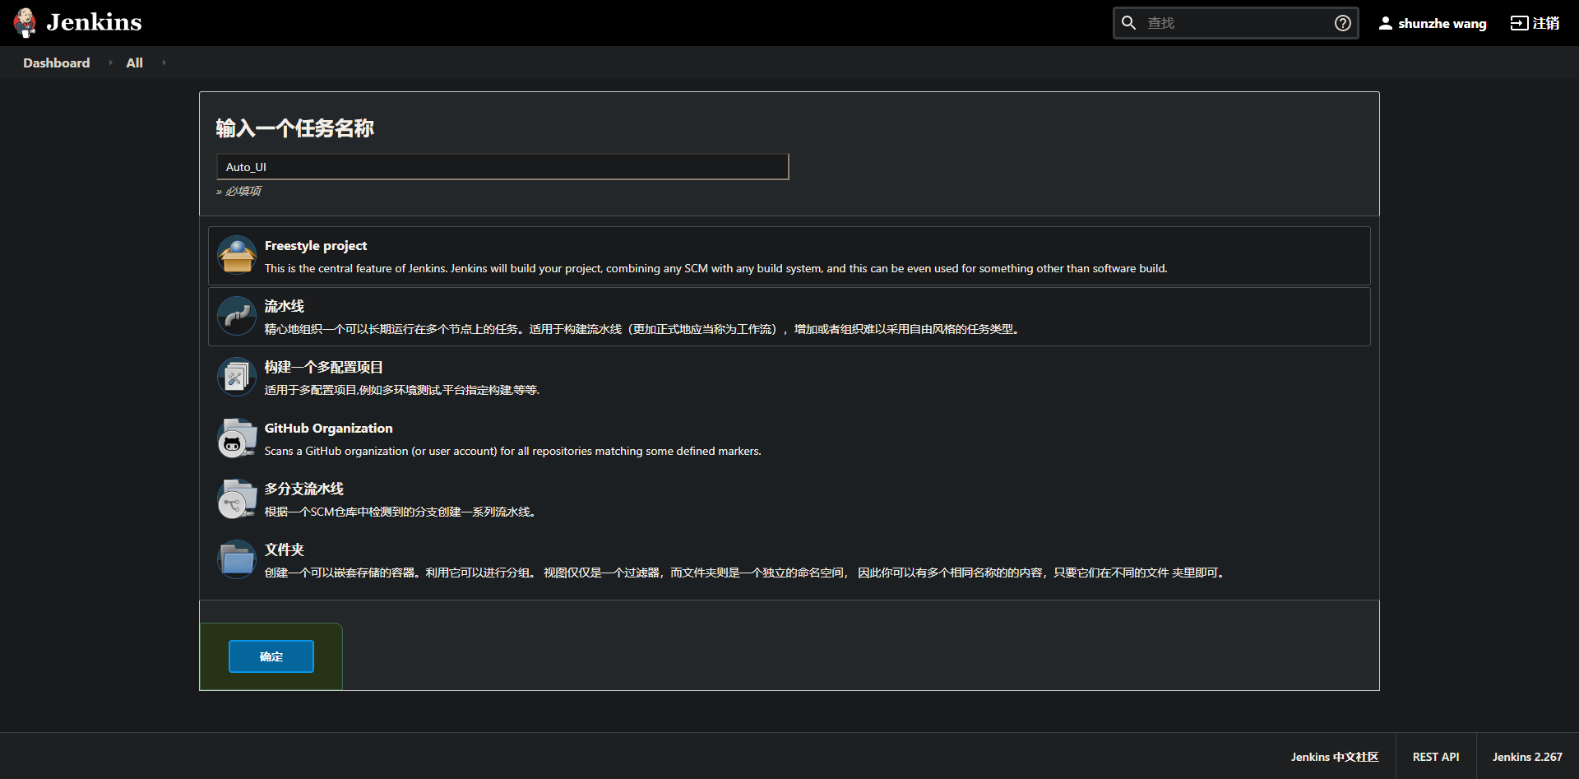1579x779 pixels.
Task: Click the description starting 适用于多配置项目
Action: click(402, 391)
